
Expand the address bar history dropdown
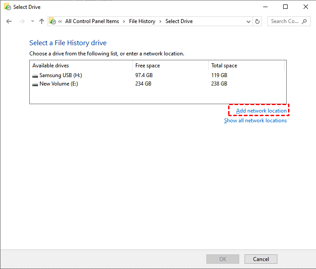coord(249,22)
